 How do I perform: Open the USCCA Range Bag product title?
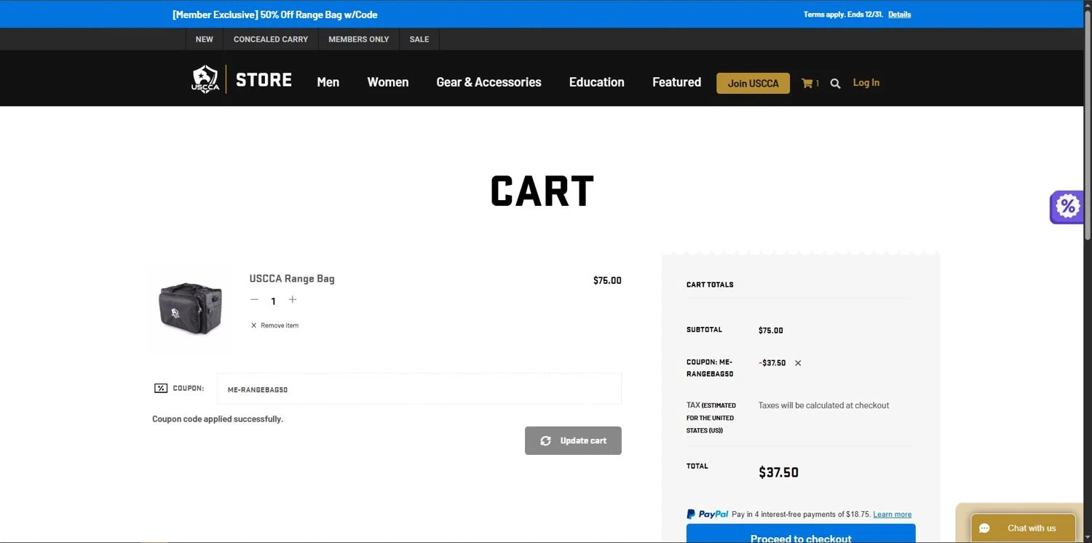(x=292, y=279)
